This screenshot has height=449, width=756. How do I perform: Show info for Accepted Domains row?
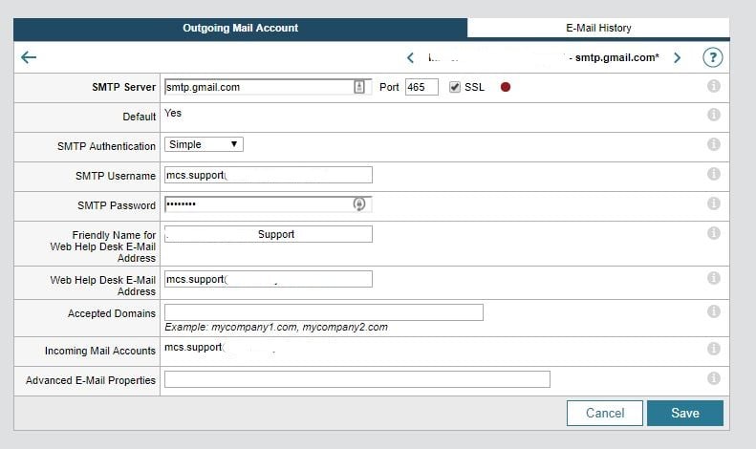pyautogui.click(x=714, y=311)
